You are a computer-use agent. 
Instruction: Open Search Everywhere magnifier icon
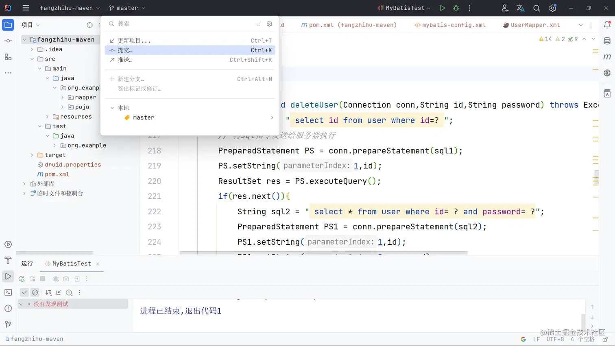pos(536,8)
